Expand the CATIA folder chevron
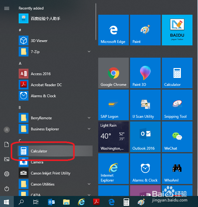Screen dimensions: 198x207 point(89,195)
